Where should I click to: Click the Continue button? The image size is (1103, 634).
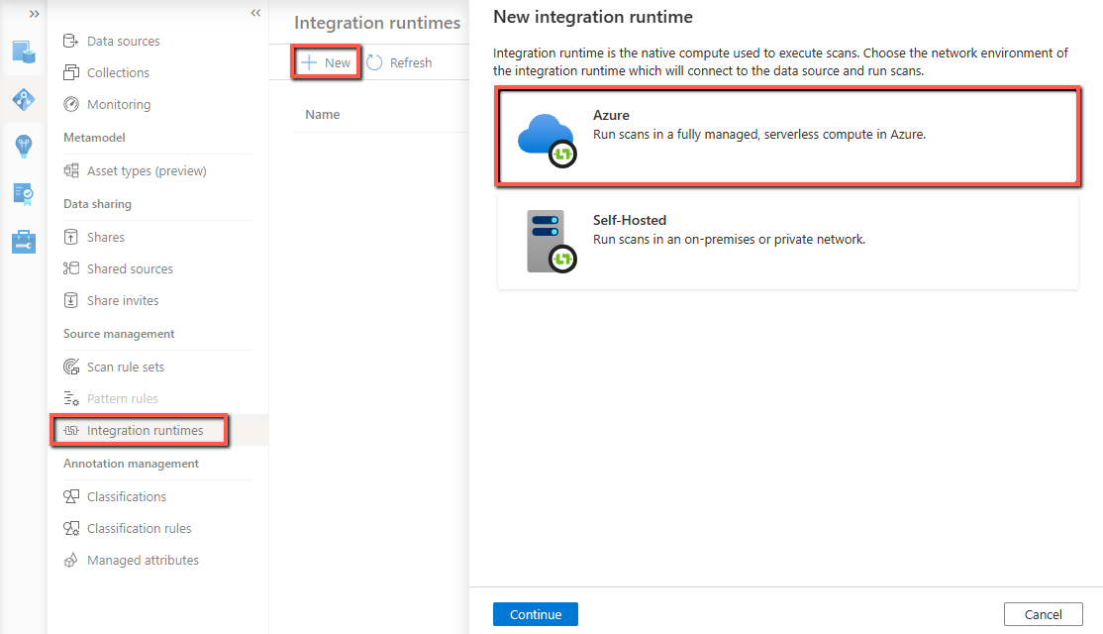[x=535, y=613]
